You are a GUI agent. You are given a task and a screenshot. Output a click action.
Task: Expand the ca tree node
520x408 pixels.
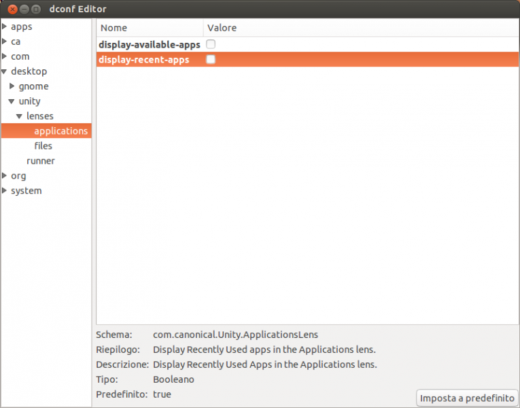[4, 41]
